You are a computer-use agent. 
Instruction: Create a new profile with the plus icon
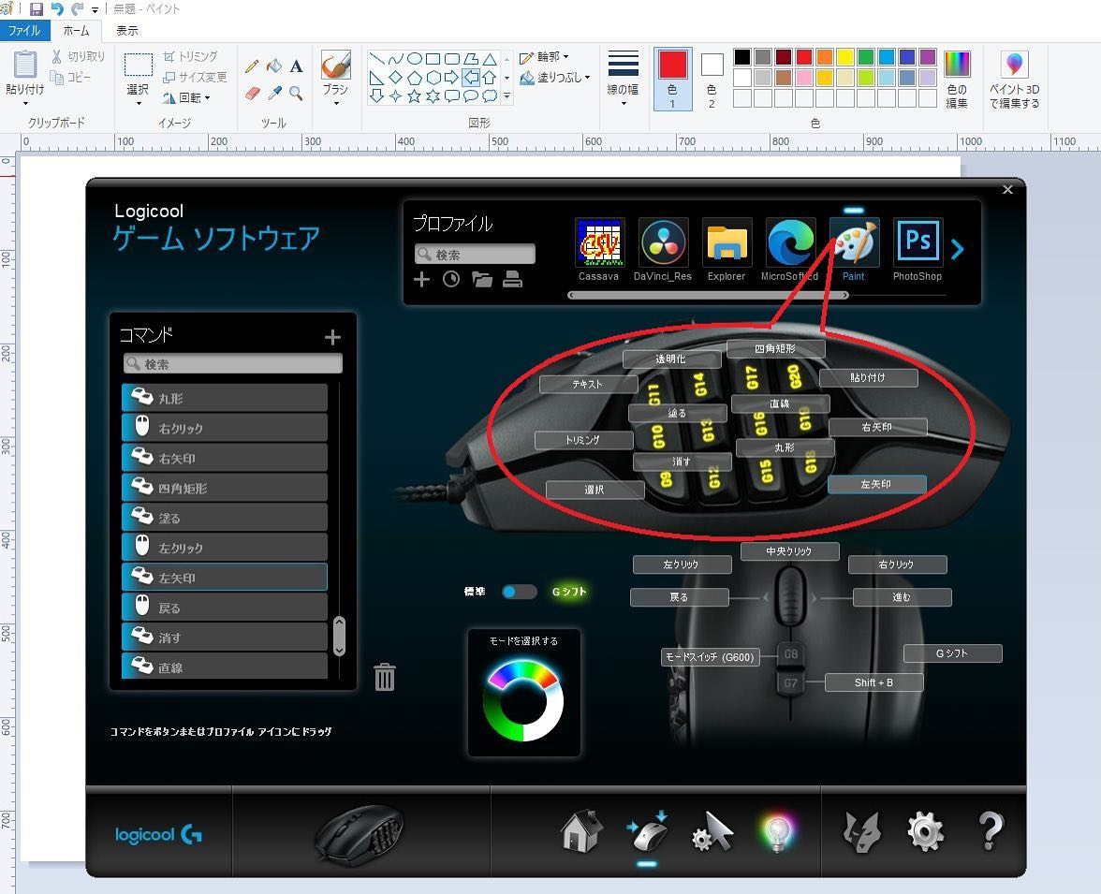point(421,280)
